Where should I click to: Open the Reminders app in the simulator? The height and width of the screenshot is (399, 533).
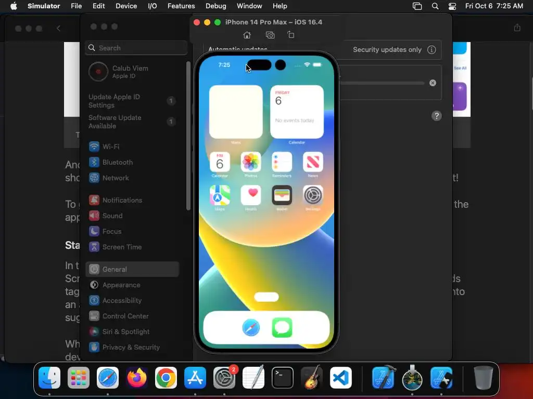[x=282, y=162]
